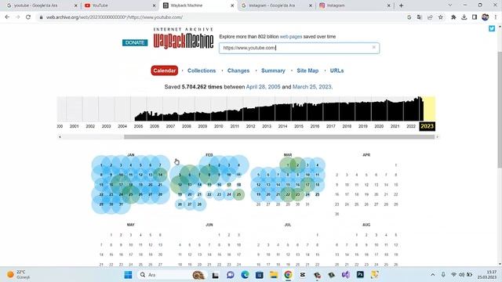
Task: Open the Chrome extensions puzzle icon
Action: coord(453,17)
